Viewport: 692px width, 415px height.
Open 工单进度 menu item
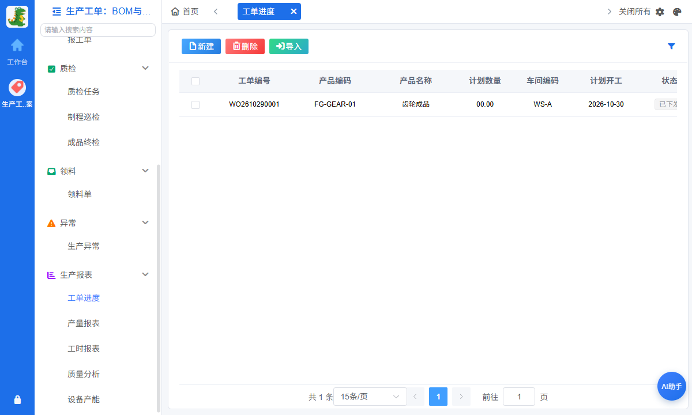84,298
